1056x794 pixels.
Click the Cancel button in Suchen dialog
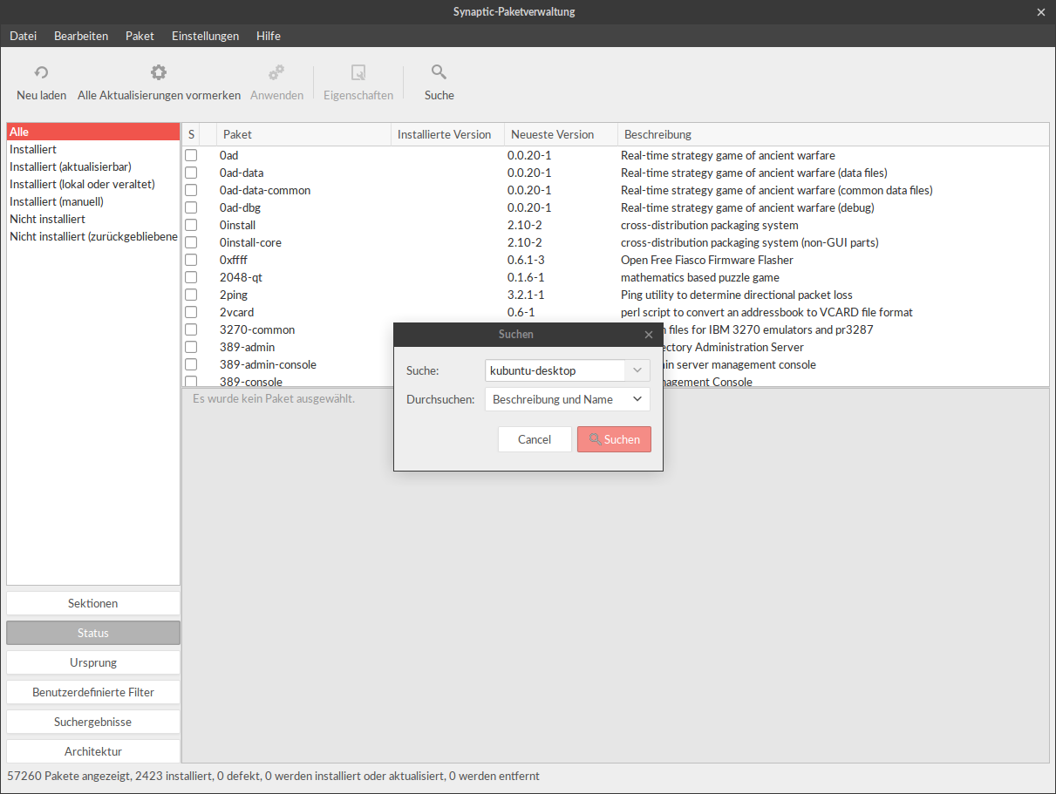(535, 439)
